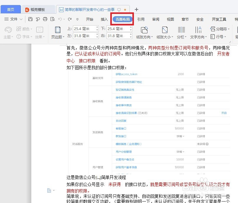Click the Save icon
Viewport: 238px width, 203px height.
[x=31, y=19]
